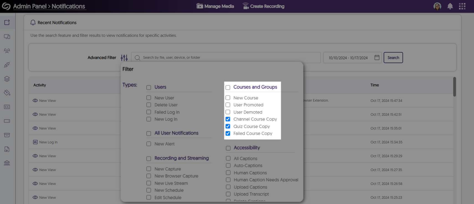Check the Courses and Groups checkbox
The image size is (474, 204).
(x=228, y=87)
